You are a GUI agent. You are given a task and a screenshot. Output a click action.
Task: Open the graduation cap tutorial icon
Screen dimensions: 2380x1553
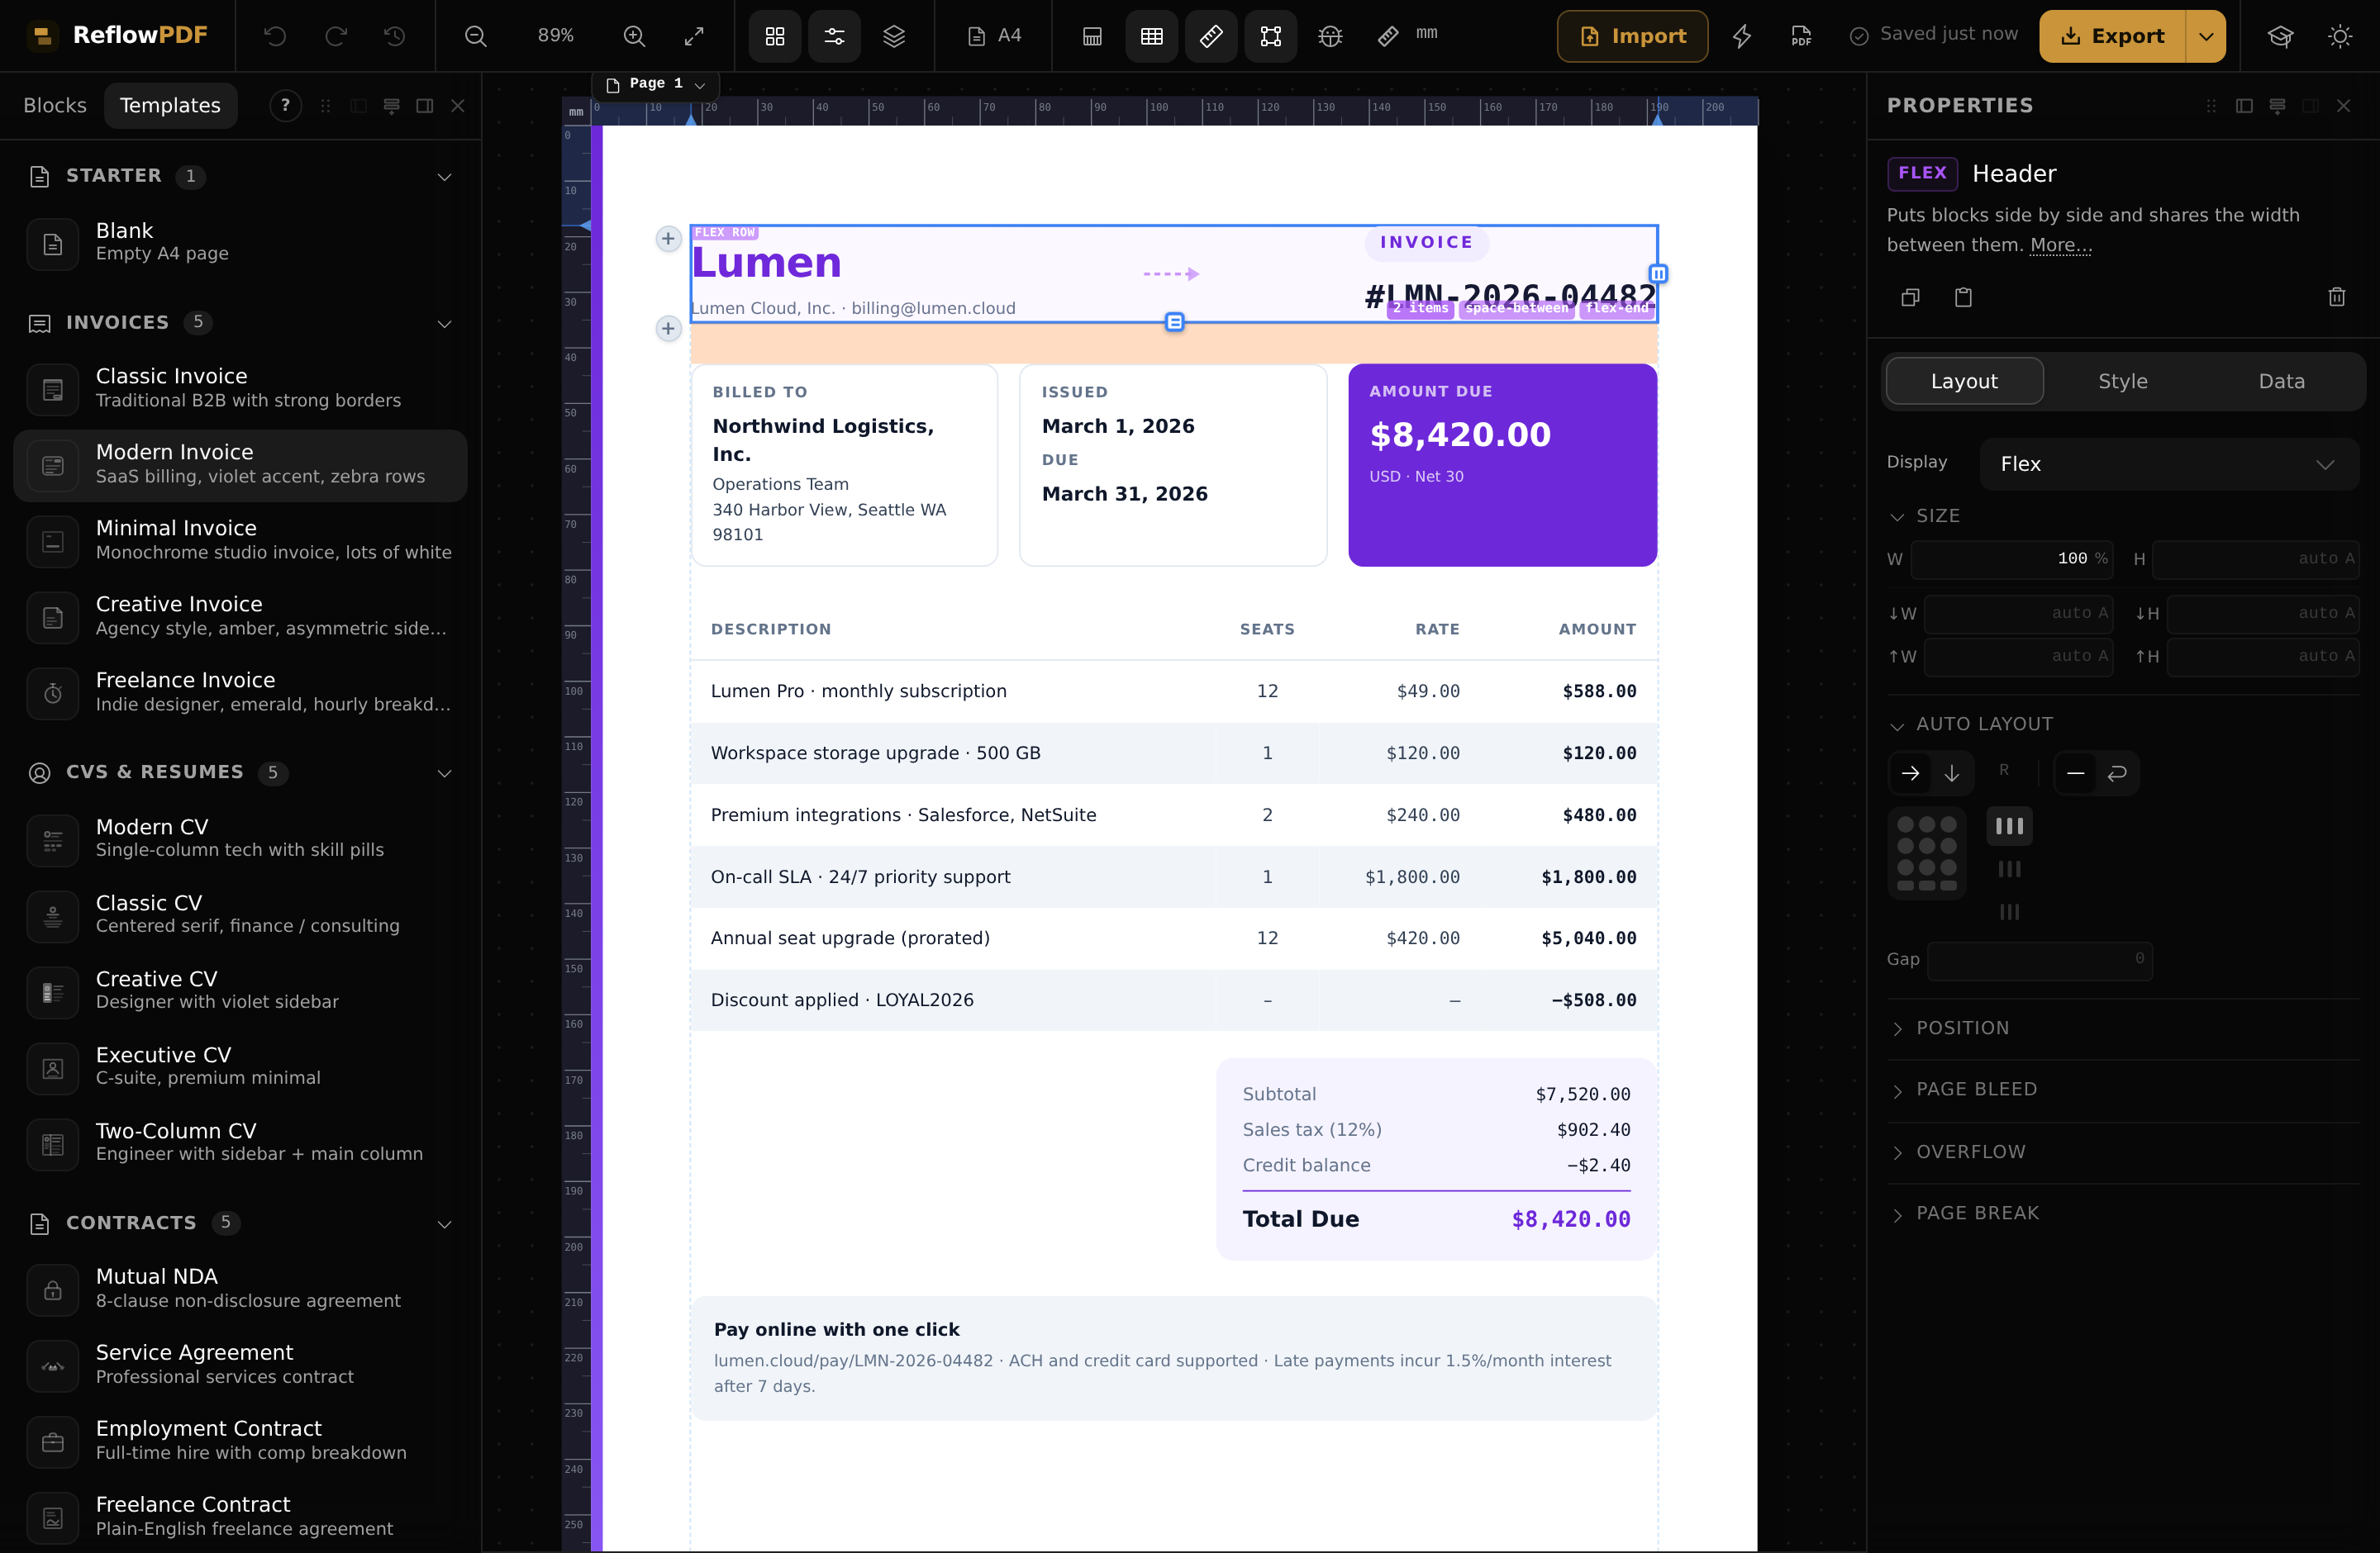coord(2280,36)
